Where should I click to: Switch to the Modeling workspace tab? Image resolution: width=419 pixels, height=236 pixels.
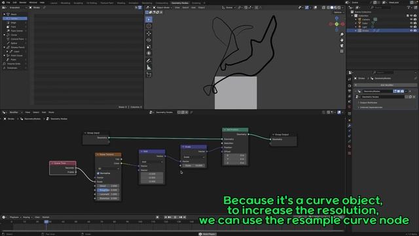click(65, 3)
